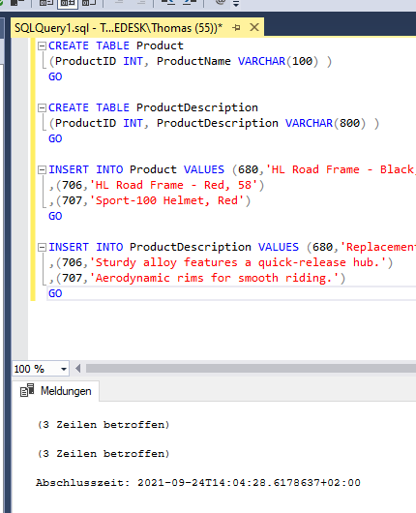Open the Meldungen messages tab
The image size is (416, 513).
coord(55,391)
